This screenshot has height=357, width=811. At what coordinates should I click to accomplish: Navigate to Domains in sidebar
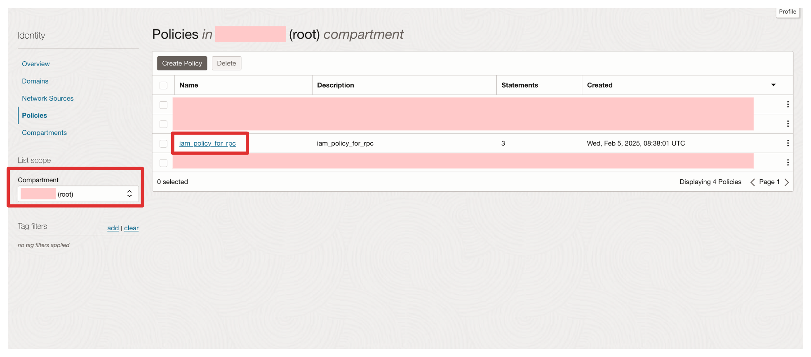[35, 81]
